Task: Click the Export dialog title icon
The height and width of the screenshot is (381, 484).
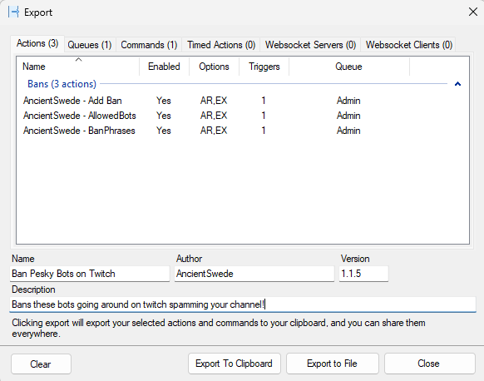Action: coord(13,12)
